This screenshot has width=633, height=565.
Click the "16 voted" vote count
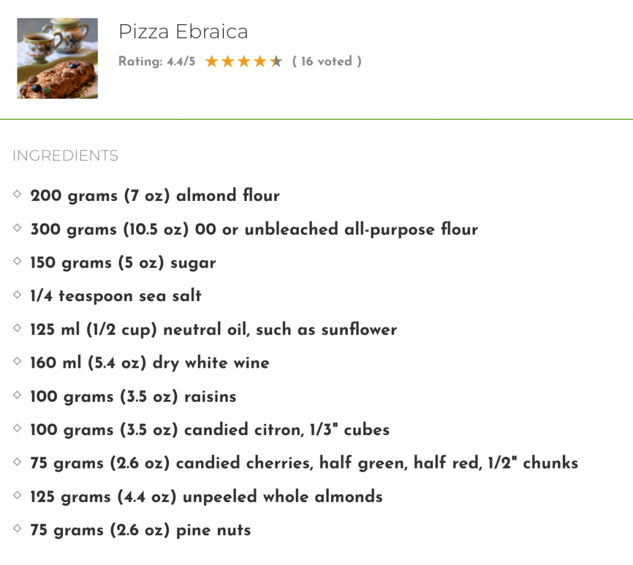(x=327, y=61)
